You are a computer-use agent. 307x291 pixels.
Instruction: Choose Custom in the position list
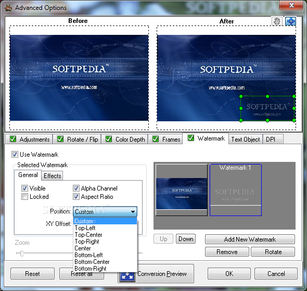(x=105, y=221)
